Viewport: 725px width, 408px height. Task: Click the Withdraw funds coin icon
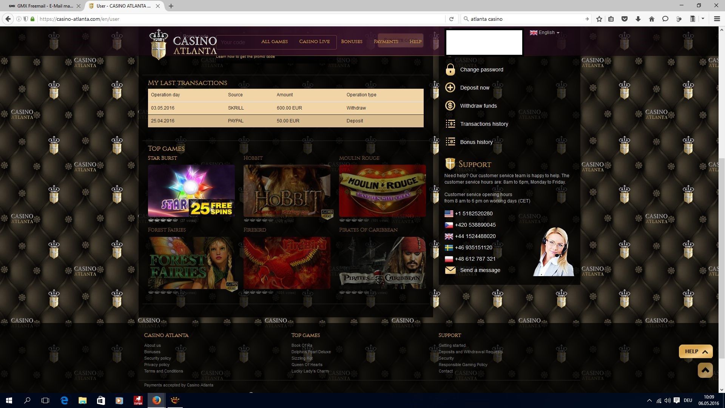450,106
